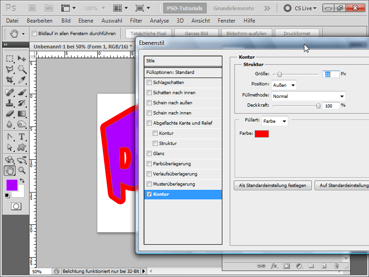Click Bildschirm ausfüllen button
369x277 pixels.
tap(246, 33)
